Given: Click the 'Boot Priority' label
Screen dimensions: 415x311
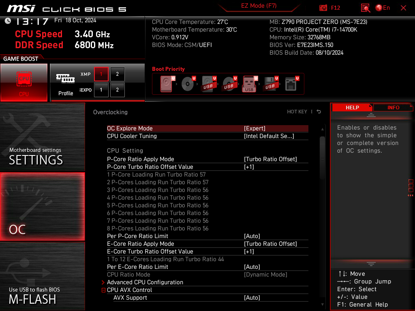Looking at the screenshot, I should (168, 69).
